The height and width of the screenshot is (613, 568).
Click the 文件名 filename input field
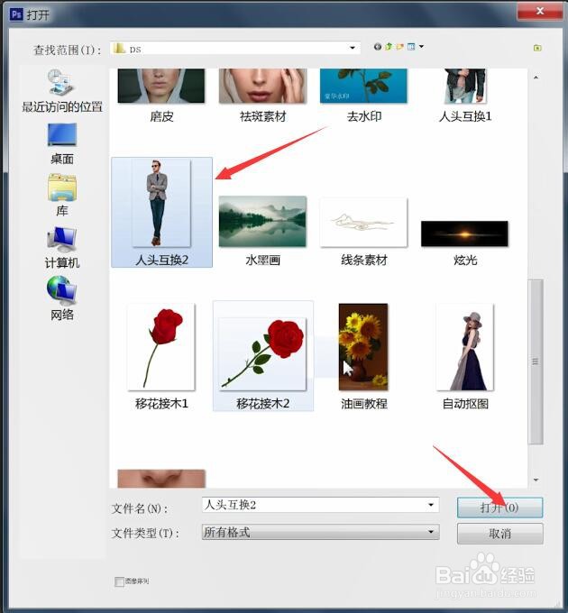click(x=315, y=505)
